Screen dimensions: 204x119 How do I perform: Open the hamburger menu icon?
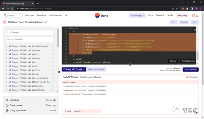click(197, 16)
